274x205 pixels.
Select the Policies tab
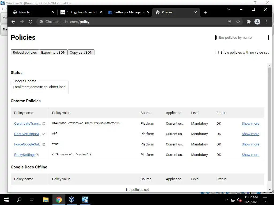pos(176,12)
